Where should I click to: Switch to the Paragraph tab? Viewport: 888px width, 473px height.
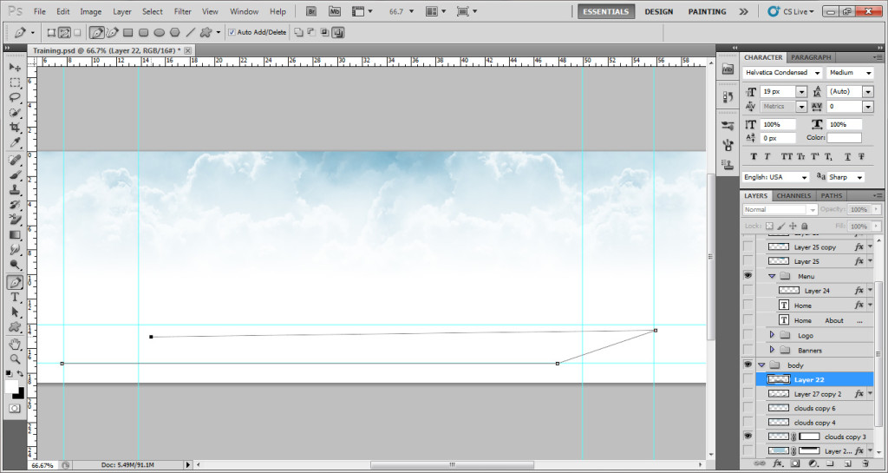pos(811,57)
